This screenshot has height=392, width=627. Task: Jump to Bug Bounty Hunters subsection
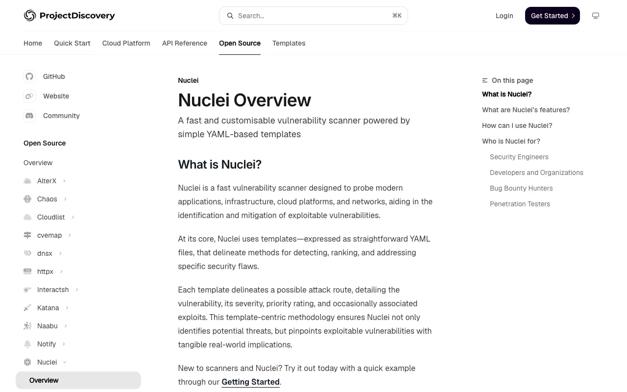click(521, 188)
